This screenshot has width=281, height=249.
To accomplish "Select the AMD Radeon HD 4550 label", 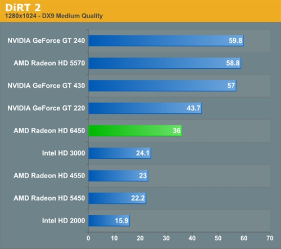I will [49, 176].
